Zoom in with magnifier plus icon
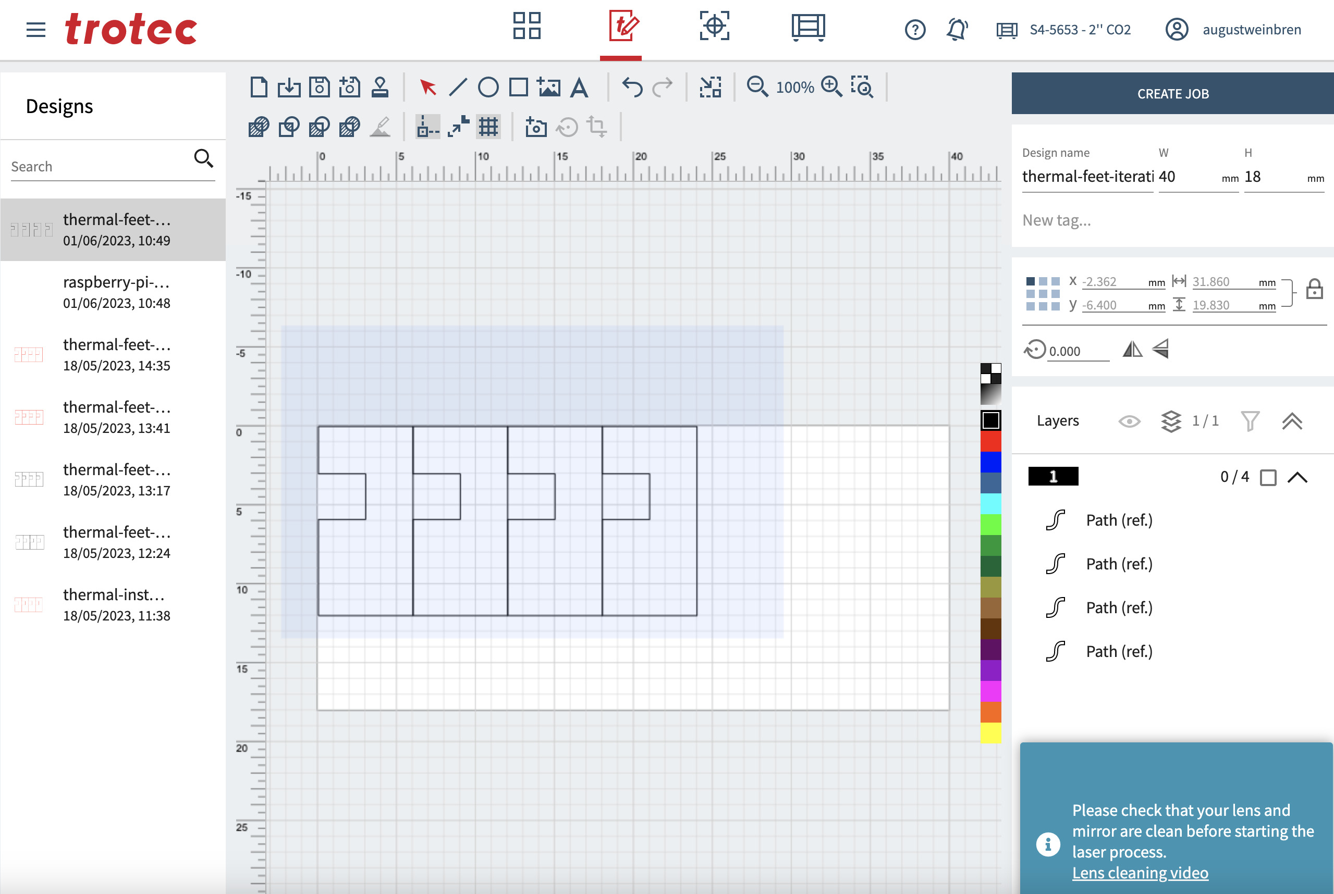 pos(831,87)
